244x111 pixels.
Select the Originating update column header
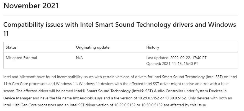click(93, 47)
